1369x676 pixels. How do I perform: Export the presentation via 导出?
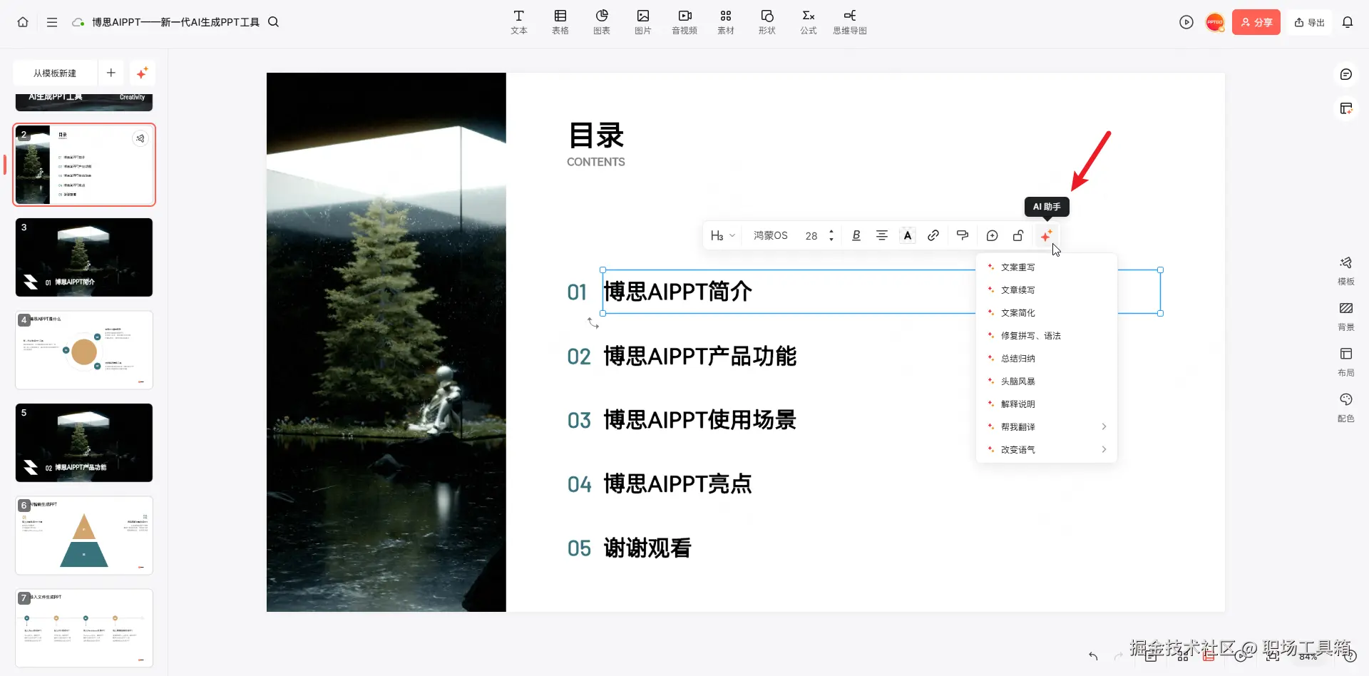click(x=1310, y=22)
